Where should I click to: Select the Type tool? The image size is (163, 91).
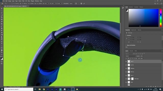click(x=2, y=43)
